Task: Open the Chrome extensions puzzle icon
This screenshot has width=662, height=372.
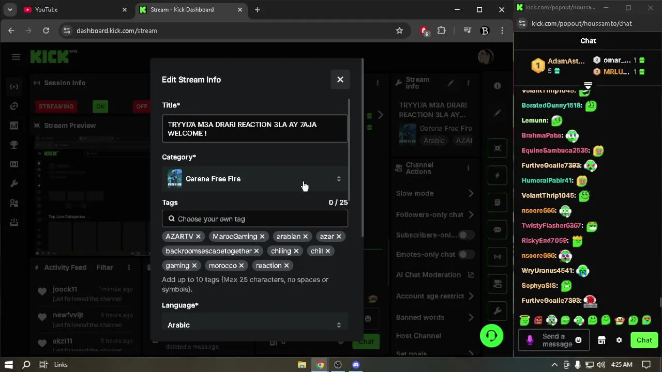Action: coord(442,31)
